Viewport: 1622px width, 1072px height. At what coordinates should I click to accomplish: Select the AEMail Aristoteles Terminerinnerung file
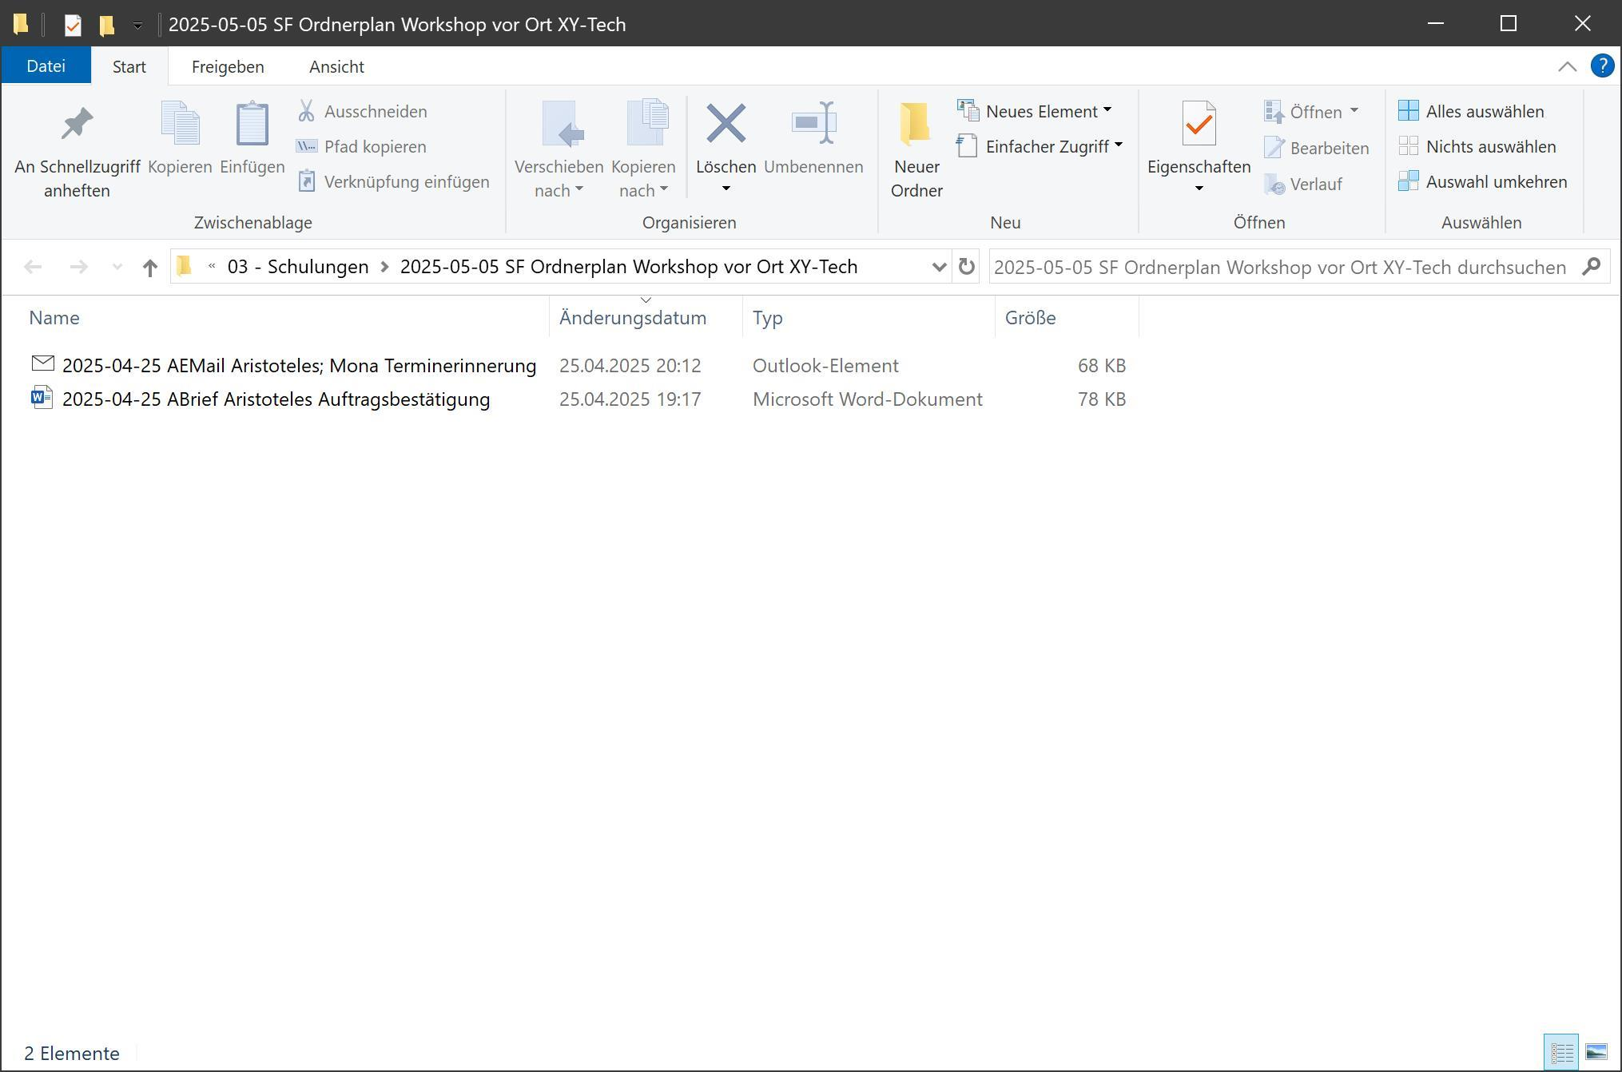pyautogui.click(x=299, y=365)
